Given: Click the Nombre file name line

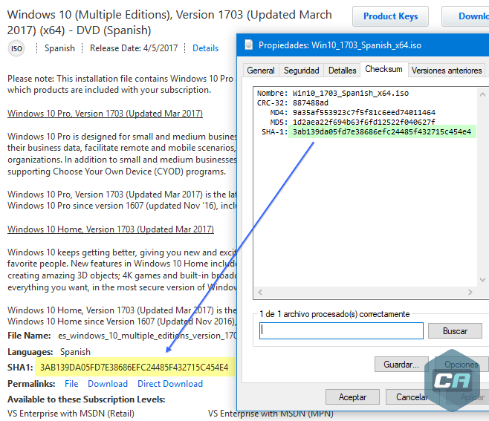Looking at the screenshot, I should [333, 93].
